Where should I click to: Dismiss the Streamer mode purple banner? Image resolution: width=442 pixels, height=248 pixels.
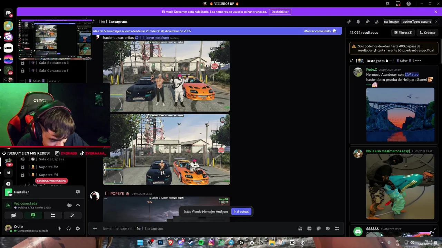[436, 12]
